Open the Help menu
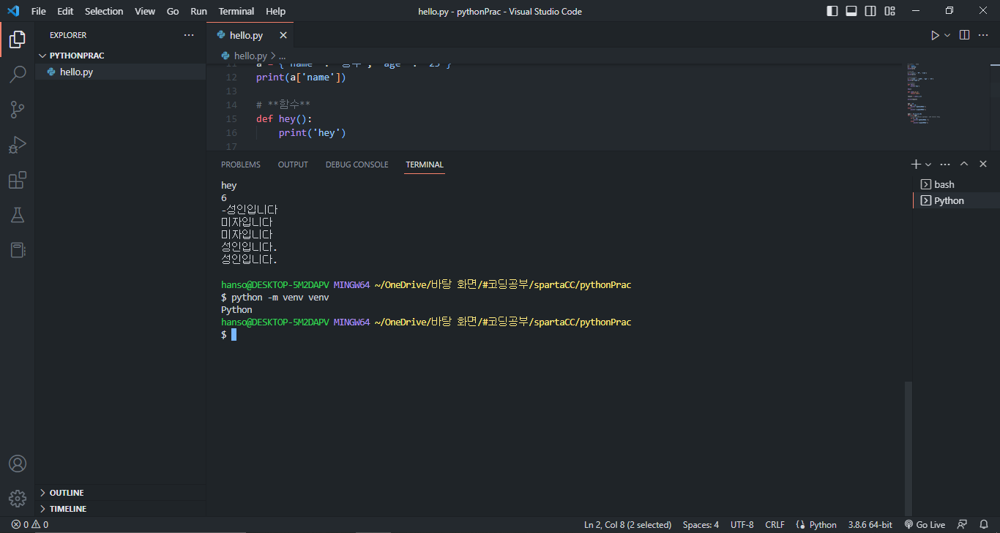This screenshot has height=533, width=1000. [276, 11]
